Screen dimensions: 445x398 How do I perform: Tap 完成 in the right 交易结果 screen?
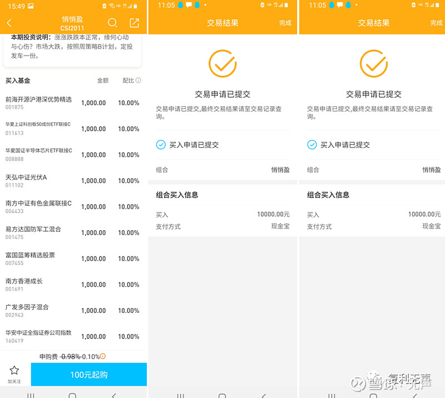click(x=436, y=23)
